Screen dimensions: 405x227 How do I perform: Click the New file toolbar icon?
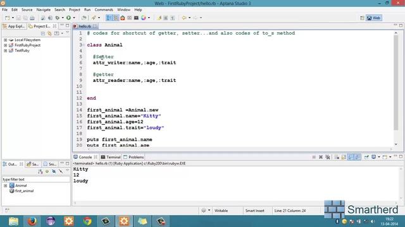coord(8,18)
